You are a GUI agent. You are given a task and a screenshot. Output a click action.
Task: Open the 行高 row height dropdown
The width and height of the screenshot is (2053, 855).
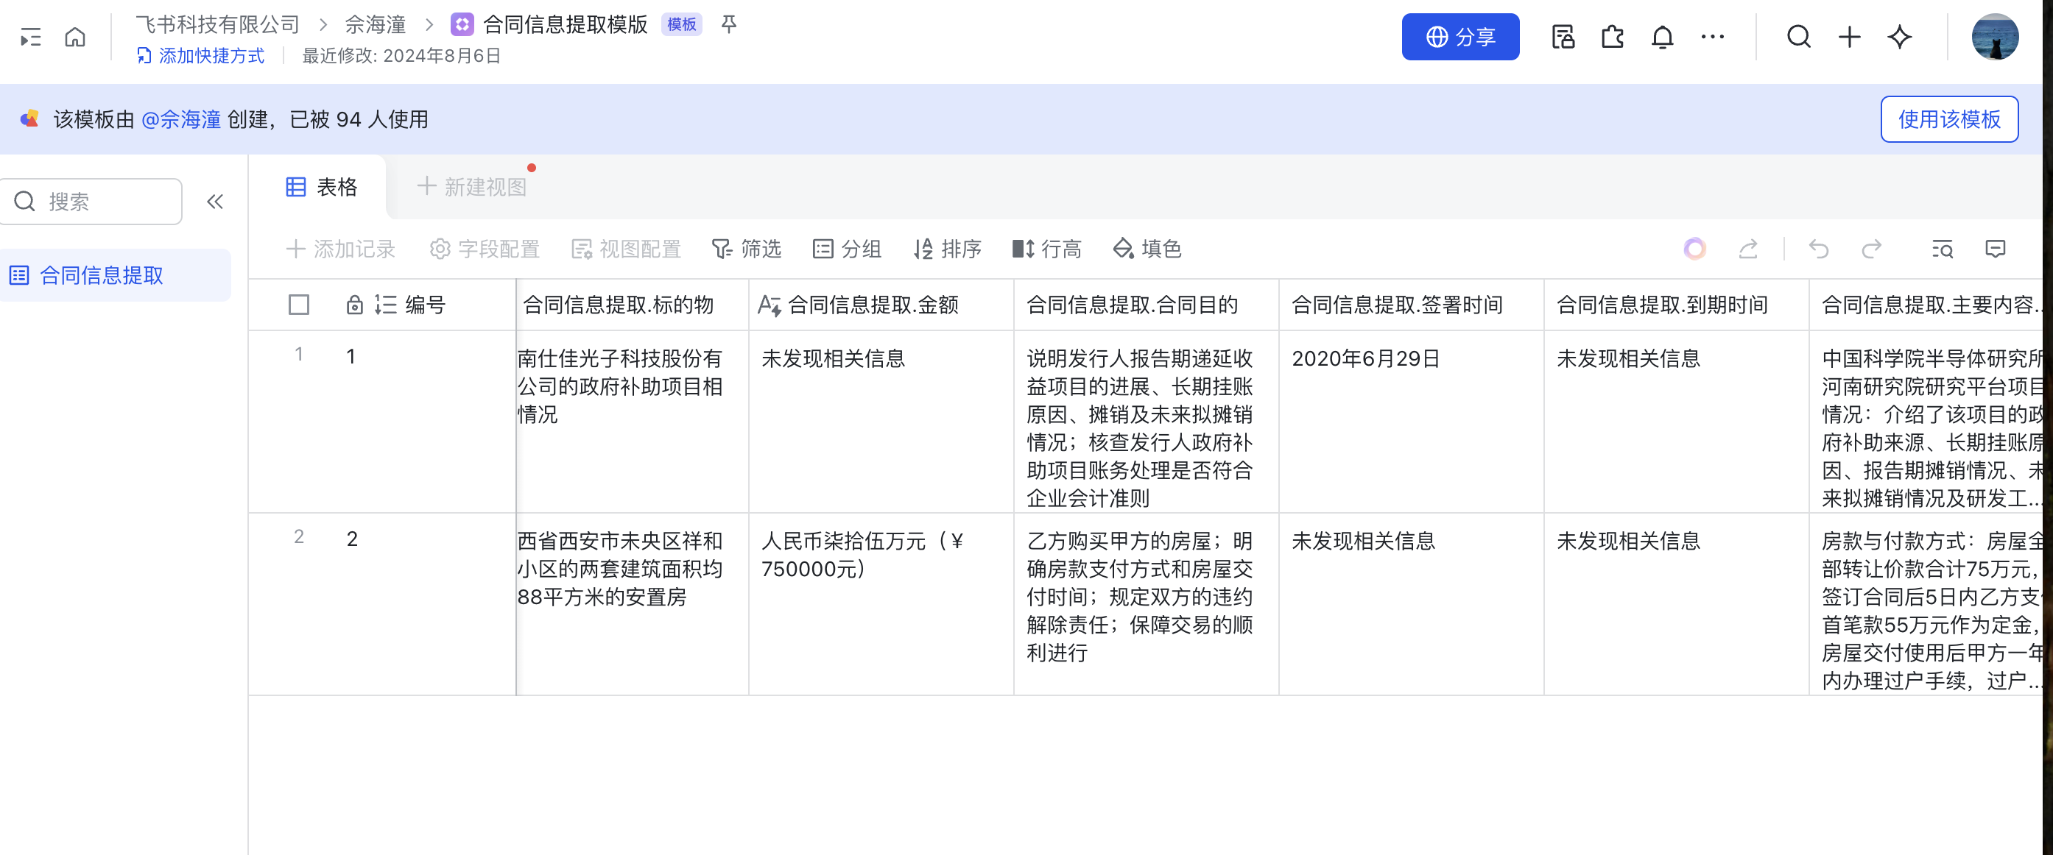pos(1046,249)
